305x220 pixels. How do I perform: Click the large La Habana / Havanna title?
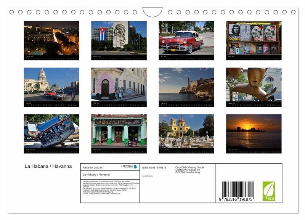click(48, 166)
